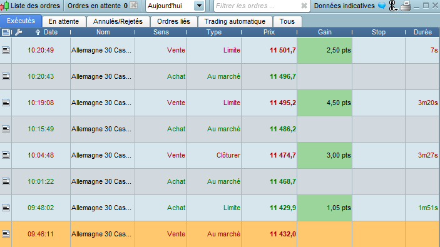Image resolution: width=440 pixels, height=247 pixels.
Task: Switch to Exécutés tab
Action: 21,21
